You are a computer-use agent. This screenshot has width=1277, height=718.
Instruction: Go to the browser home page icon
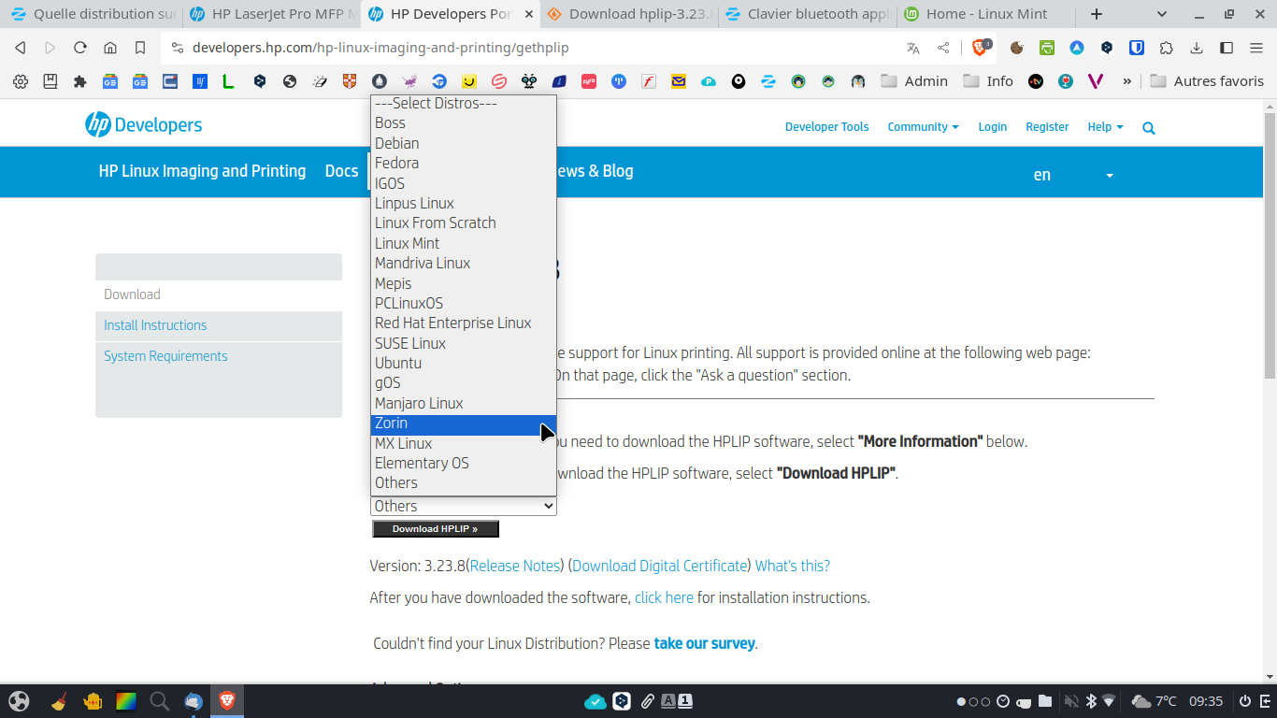[x=109, y=48]
